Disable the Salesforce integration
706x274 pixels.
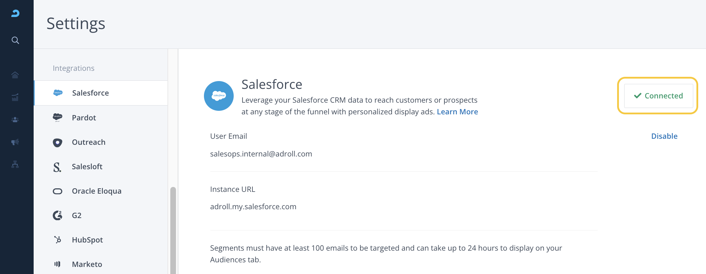click(664, 136)
